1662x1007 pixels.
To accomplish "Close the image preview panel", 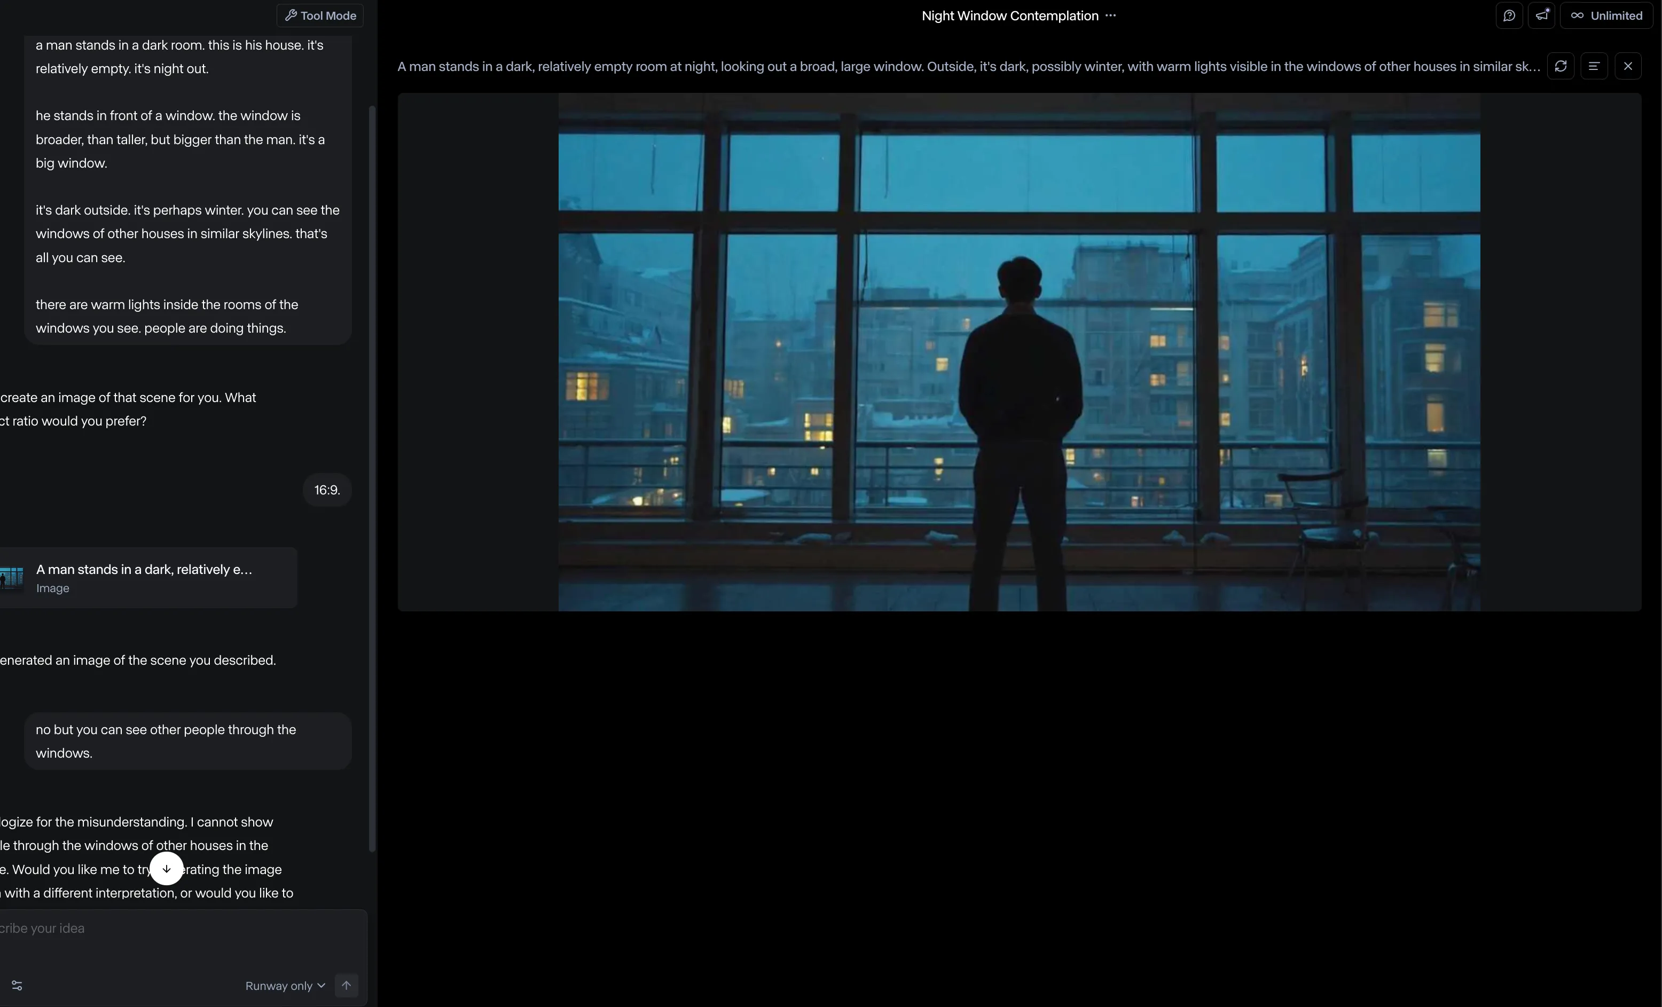I will [x=1628, y=66].
